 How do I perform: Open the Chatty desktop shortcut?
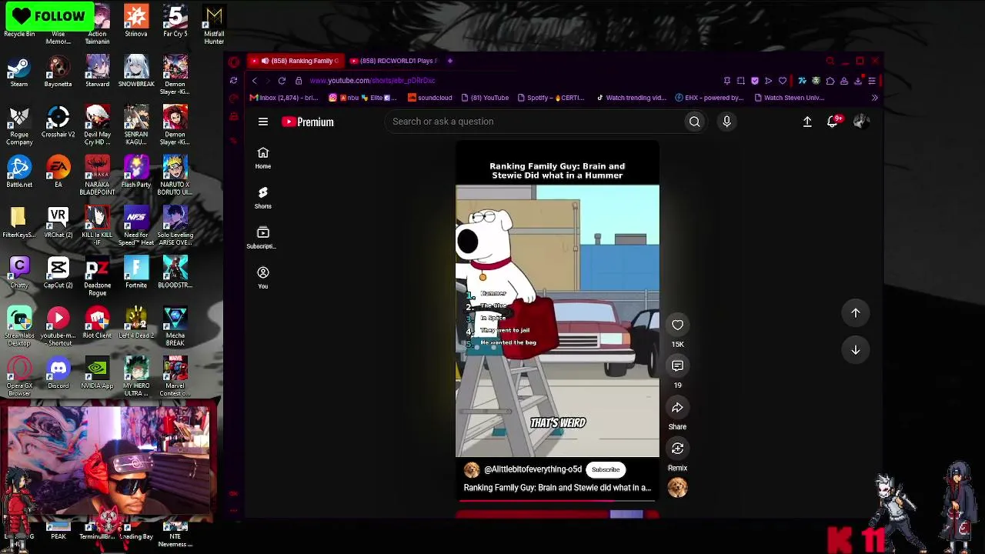coord(19,273)
